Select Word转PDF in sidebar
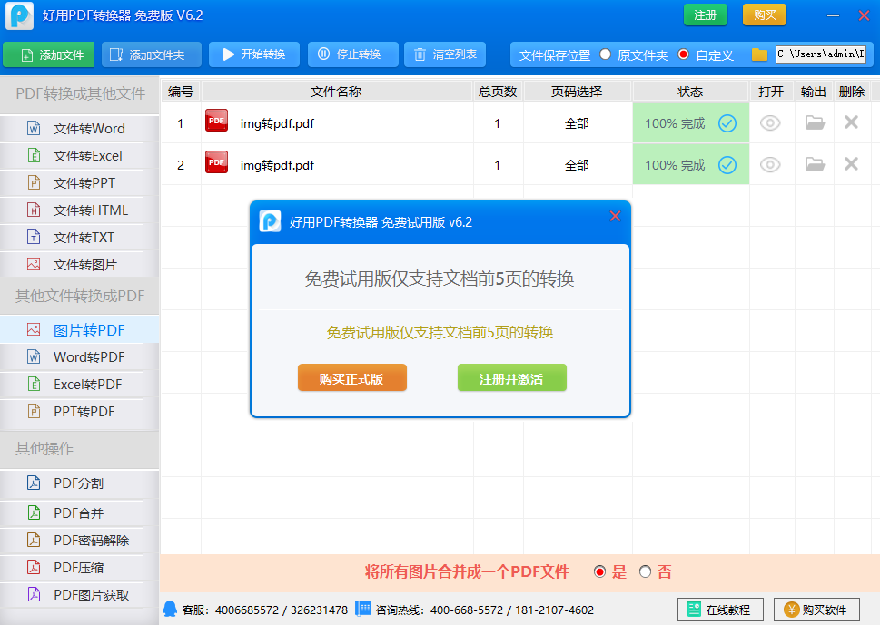 pyautogui.click(x=79, y=357)
